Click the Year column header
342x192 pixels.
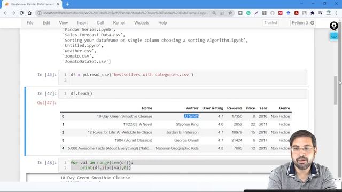(x=263, y=108)
